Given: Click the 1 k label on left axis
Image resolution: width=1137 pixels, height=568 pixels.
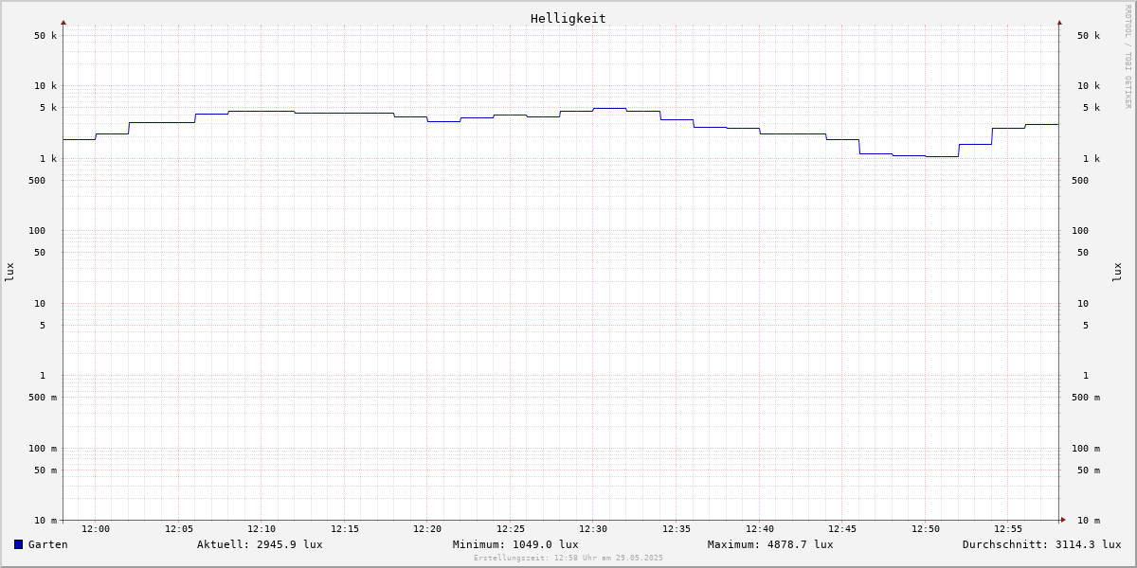Looking at the screenshot, I should [x=48, y=159].
